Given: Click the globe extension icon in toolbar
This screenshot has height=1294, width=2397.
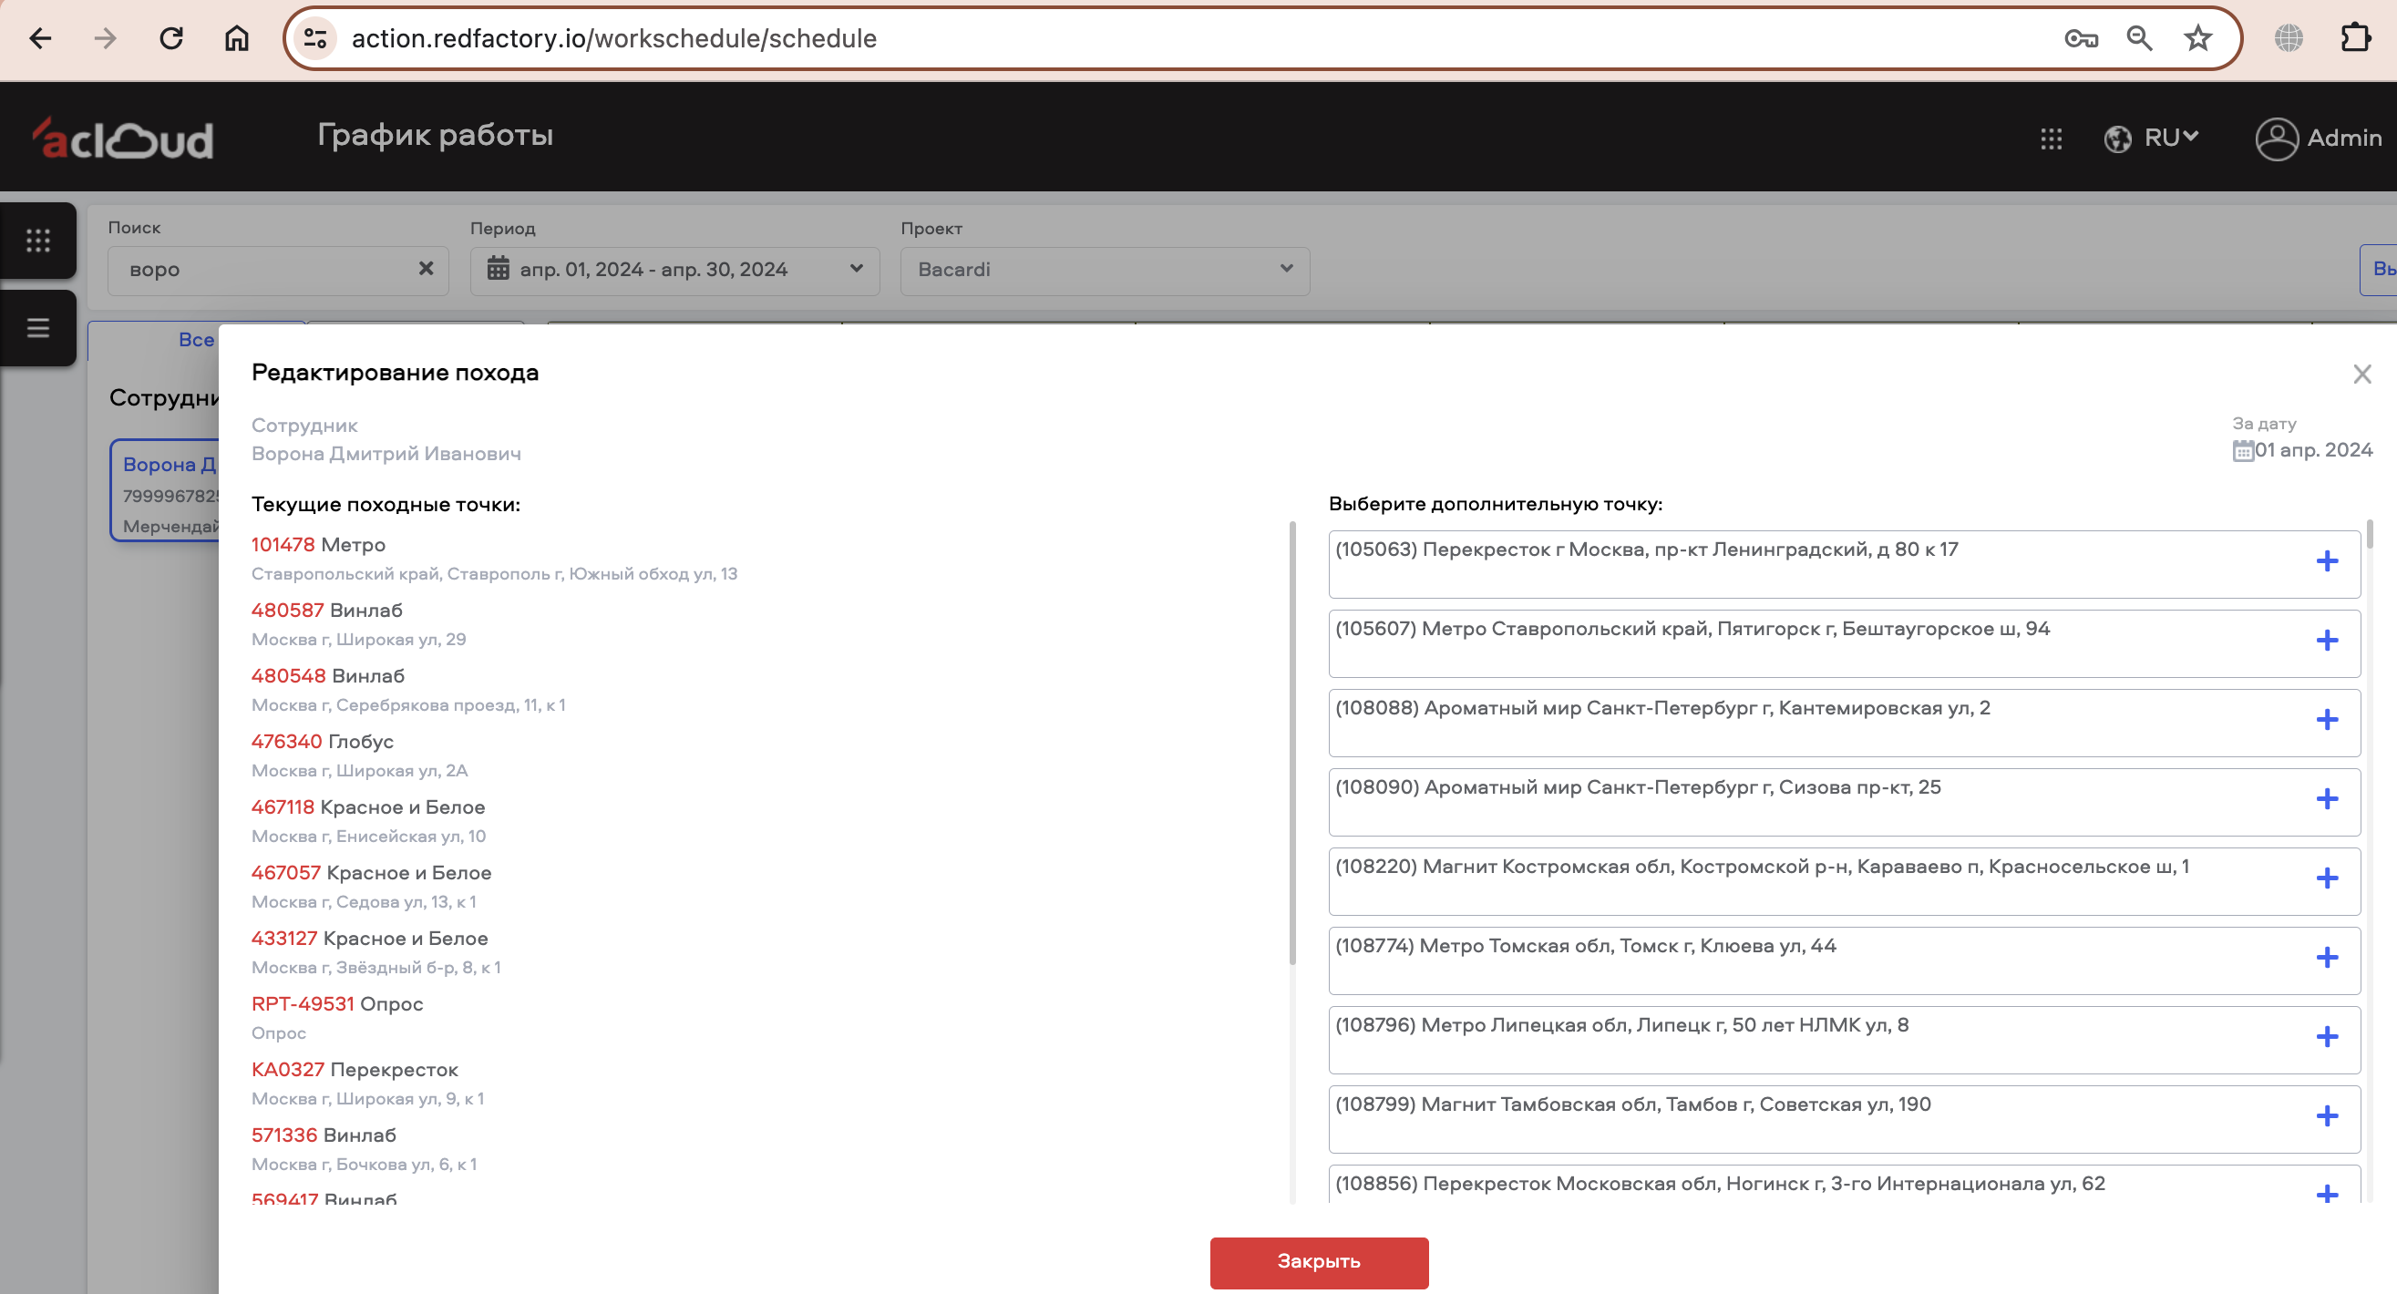Looking at the screenshot, I should click(2289, 38).
